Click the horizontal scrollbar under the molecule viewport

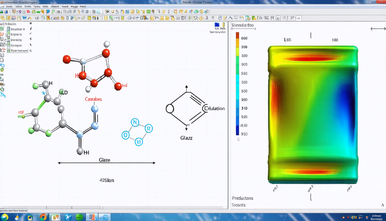(x=73, y=207)
